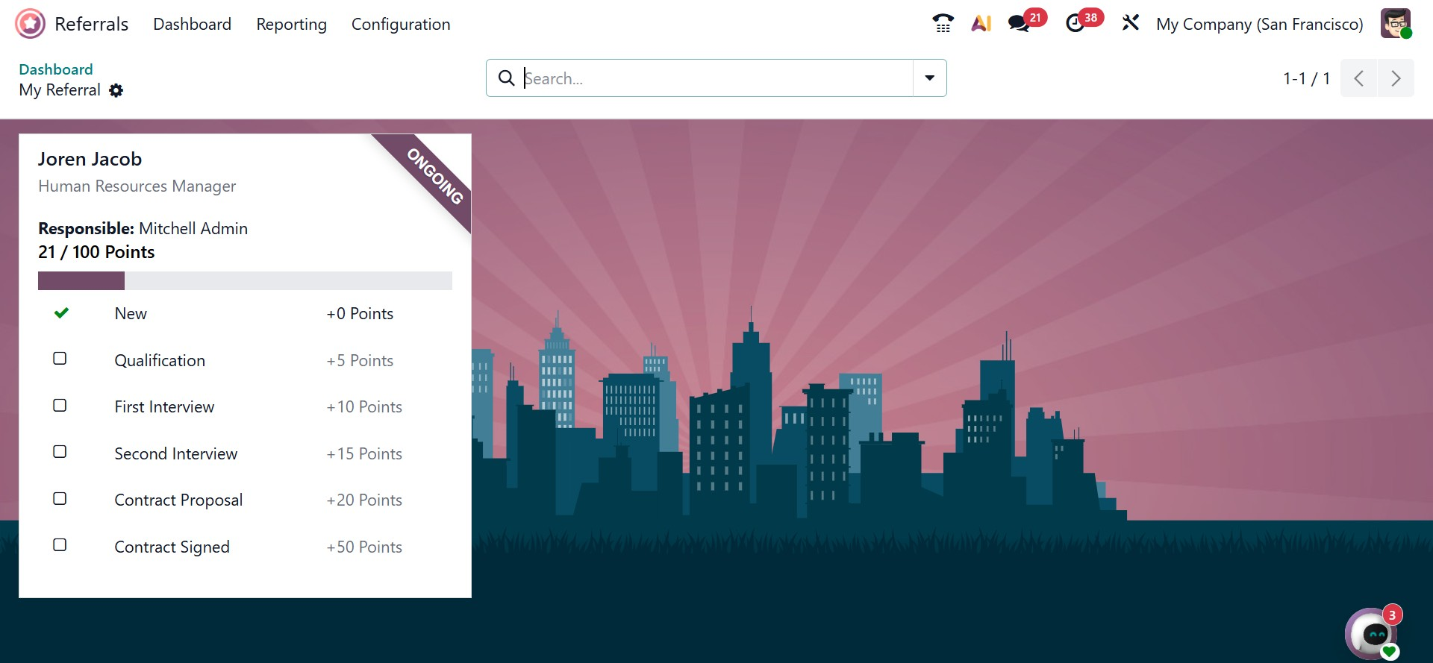This screenshot has height=663, width=1433.
Task: Click Human Resources Manager job title
Action: click(x=137, y=186)
